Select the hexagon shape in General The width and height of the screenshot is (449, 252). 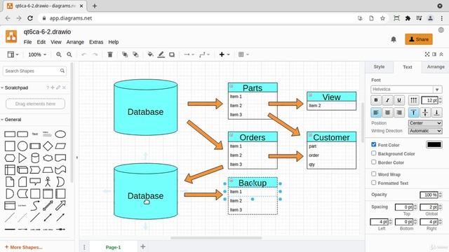click(10, 158)
